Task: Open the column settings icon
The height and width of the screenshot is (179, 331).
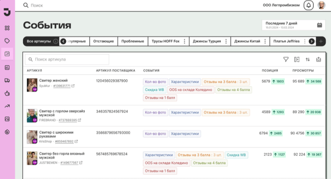Action: [297, 59]
